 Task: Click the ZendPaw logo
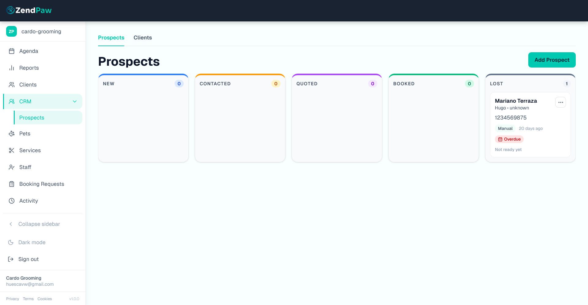click(x=29, y=10)
